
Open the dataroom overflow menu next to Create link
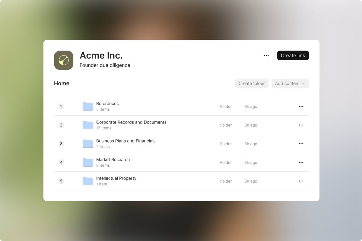point(266,55)
